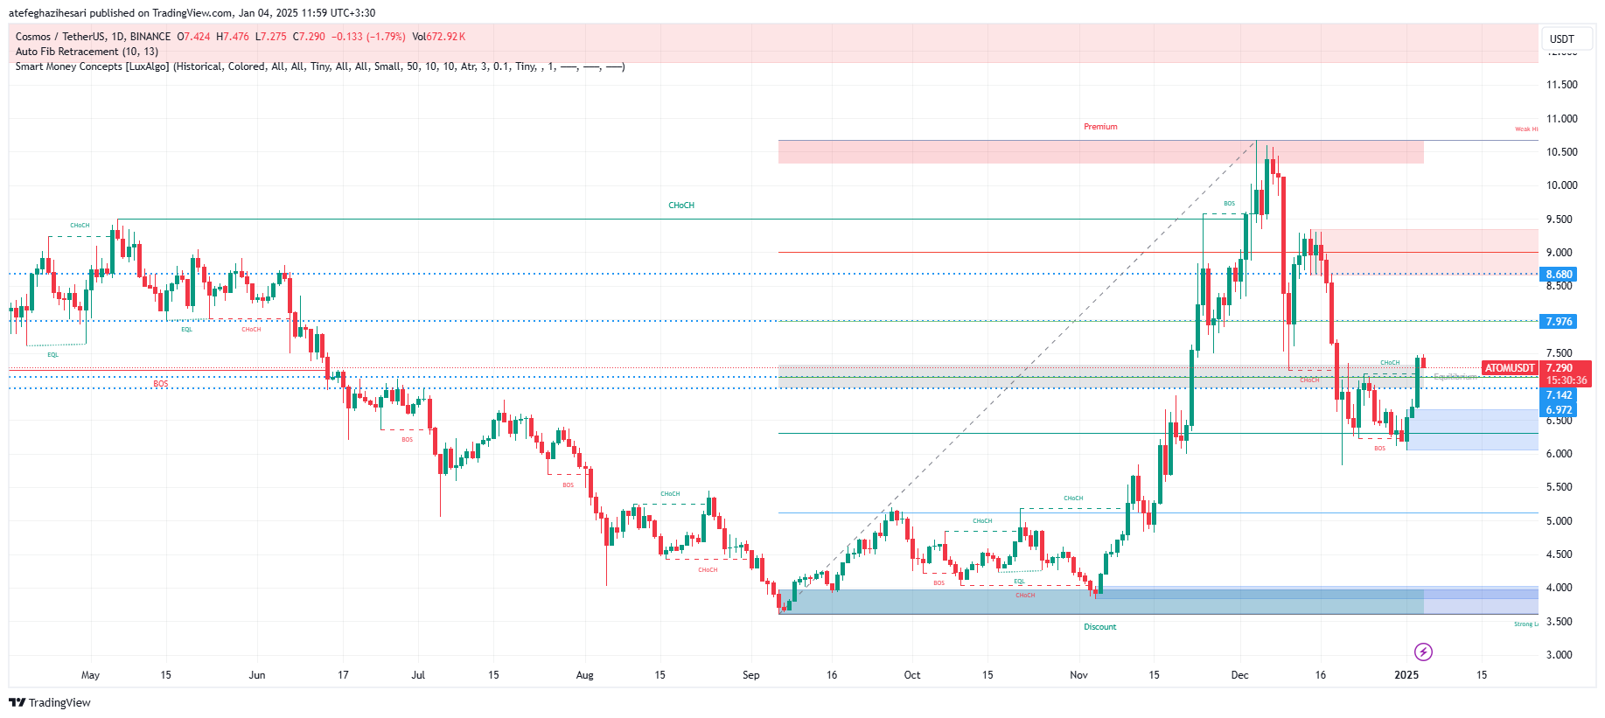Click the H7.476 high price value
This screenshot has width=1605, height=718.
pos(233,37)
